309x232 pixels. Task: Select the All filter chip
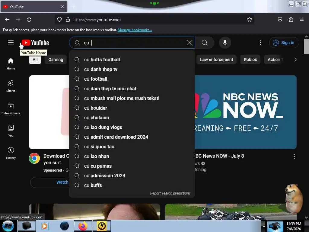pos(35,60)
